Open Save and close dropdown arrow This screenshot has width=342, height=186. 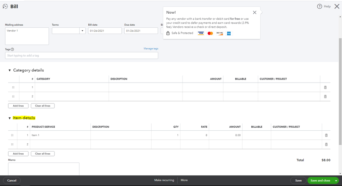pos(336,181)
